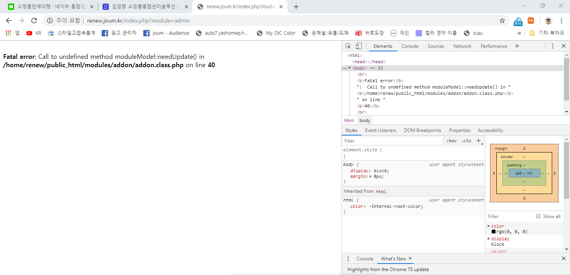570x275 pixels.
Task: Switch to the Event Listeners tab
Action: [380, 130]
